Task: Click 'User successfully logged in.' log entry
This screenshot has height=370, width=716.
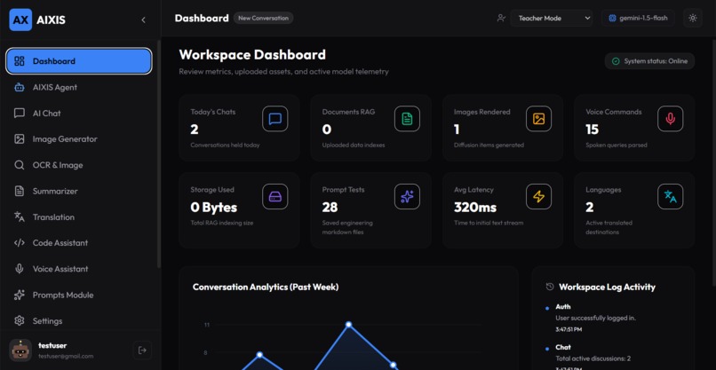Action: coord(595,318)
